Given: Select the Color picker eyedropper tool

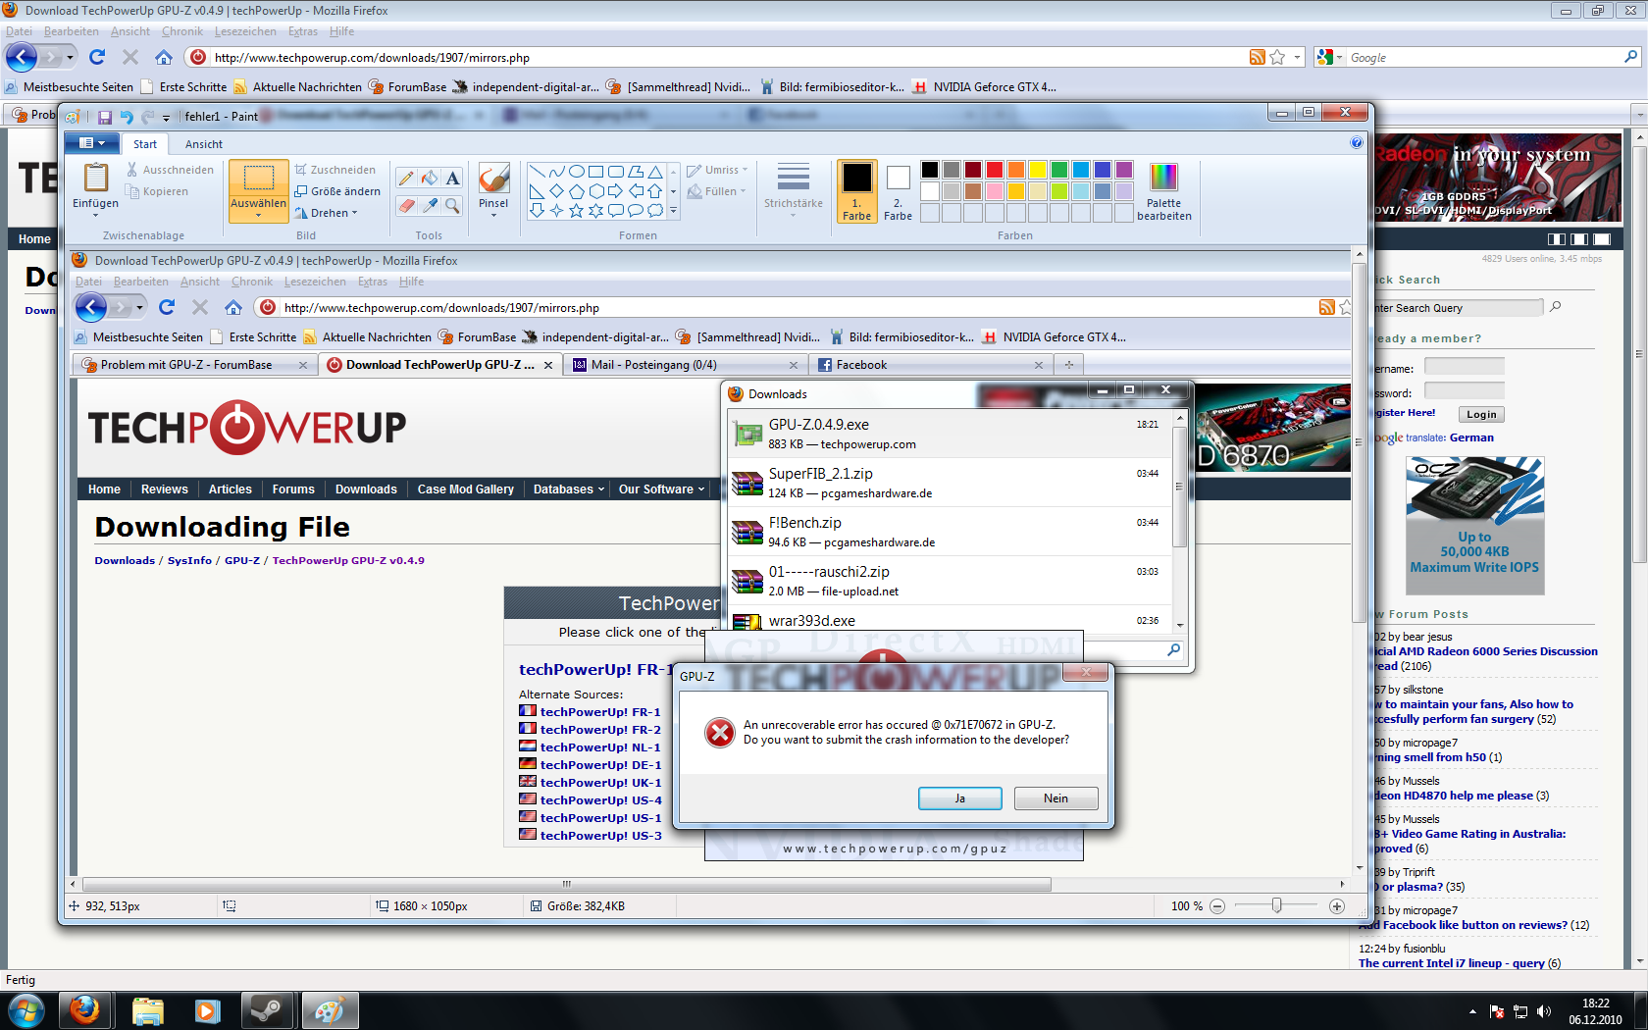Looking at the screenshot, I should (430, 205).
